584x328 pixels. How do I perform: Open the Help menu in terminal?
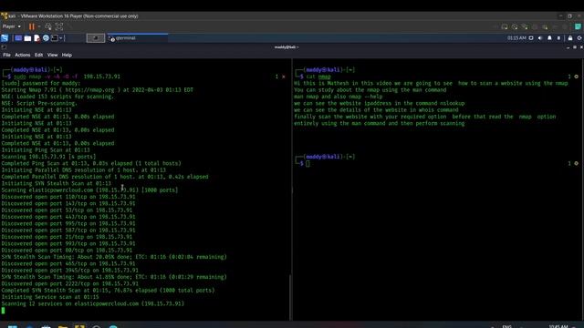[x=67, y=55]
